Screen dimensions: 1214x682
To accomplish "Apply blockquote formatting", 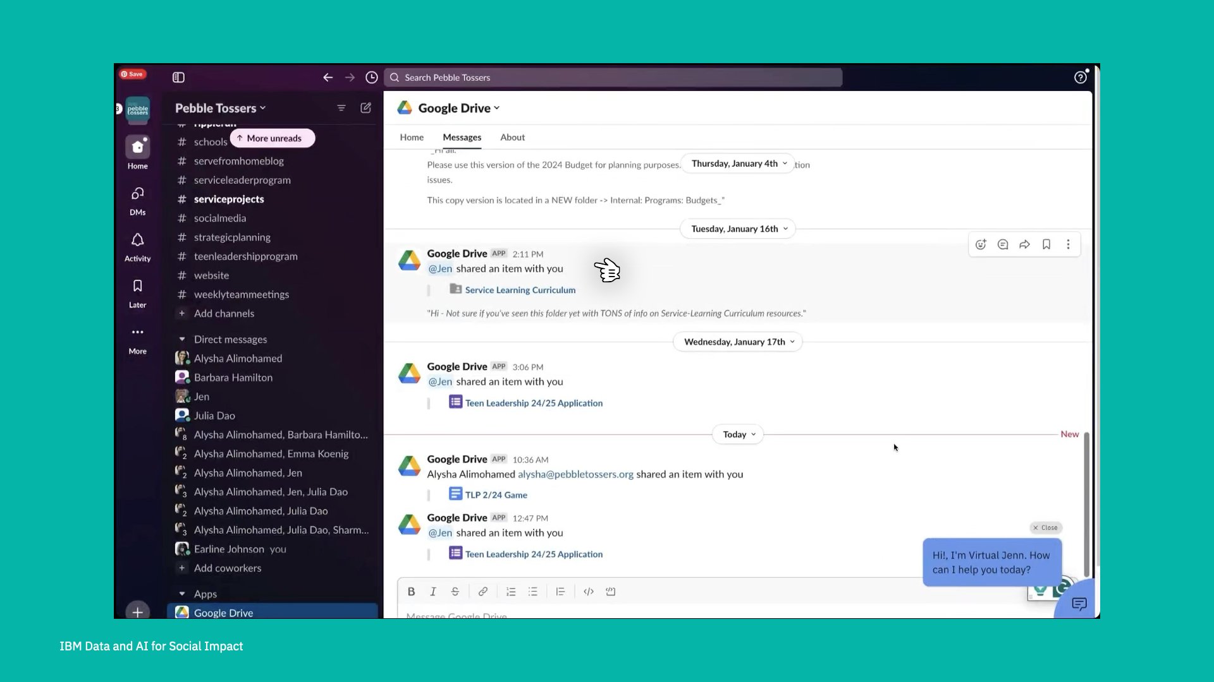I will click(560, 592).
